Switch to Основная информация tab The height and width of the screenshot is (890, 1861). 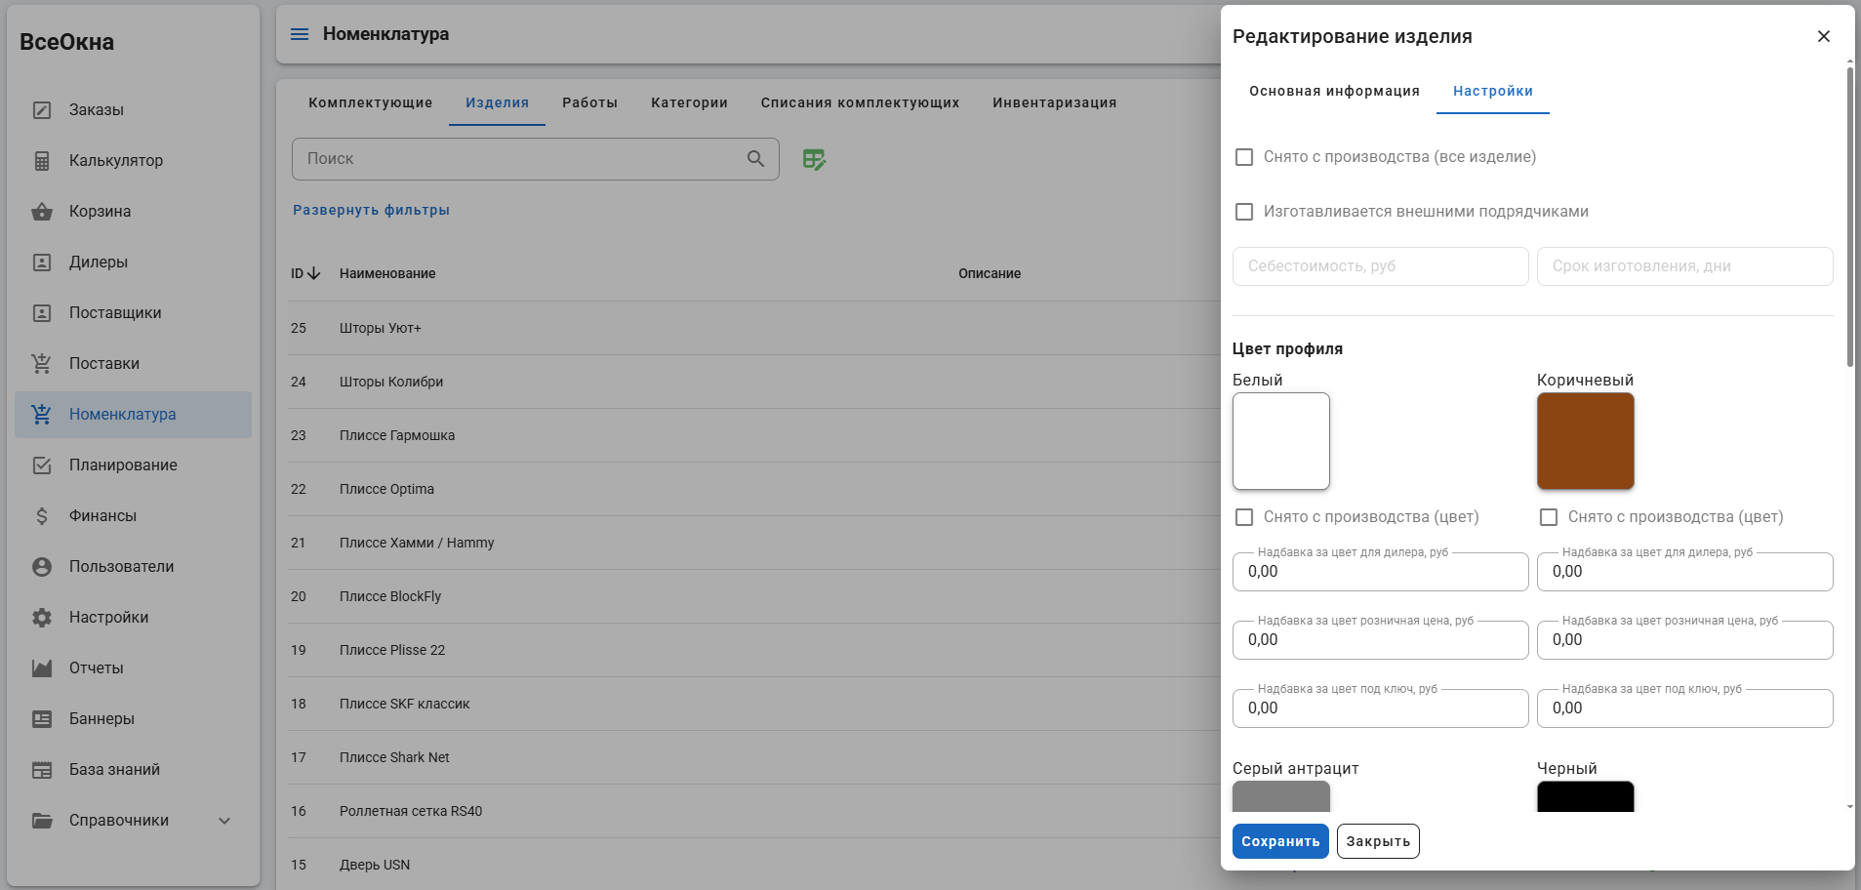[1334, 91]
